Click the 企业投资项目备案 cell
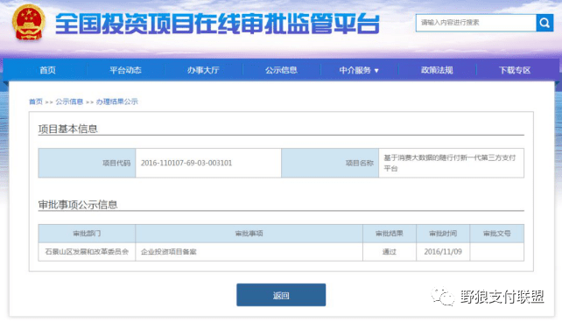Screen dimensions: 562x322 click(249, 252)
